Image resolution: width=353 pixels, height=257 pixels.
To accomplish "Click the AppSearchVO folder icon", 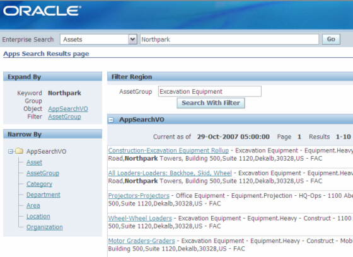I will click(19, 151).
